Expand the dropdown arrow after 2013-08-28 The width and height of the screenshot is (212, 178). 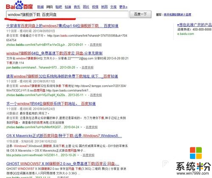tap(77, 68)
